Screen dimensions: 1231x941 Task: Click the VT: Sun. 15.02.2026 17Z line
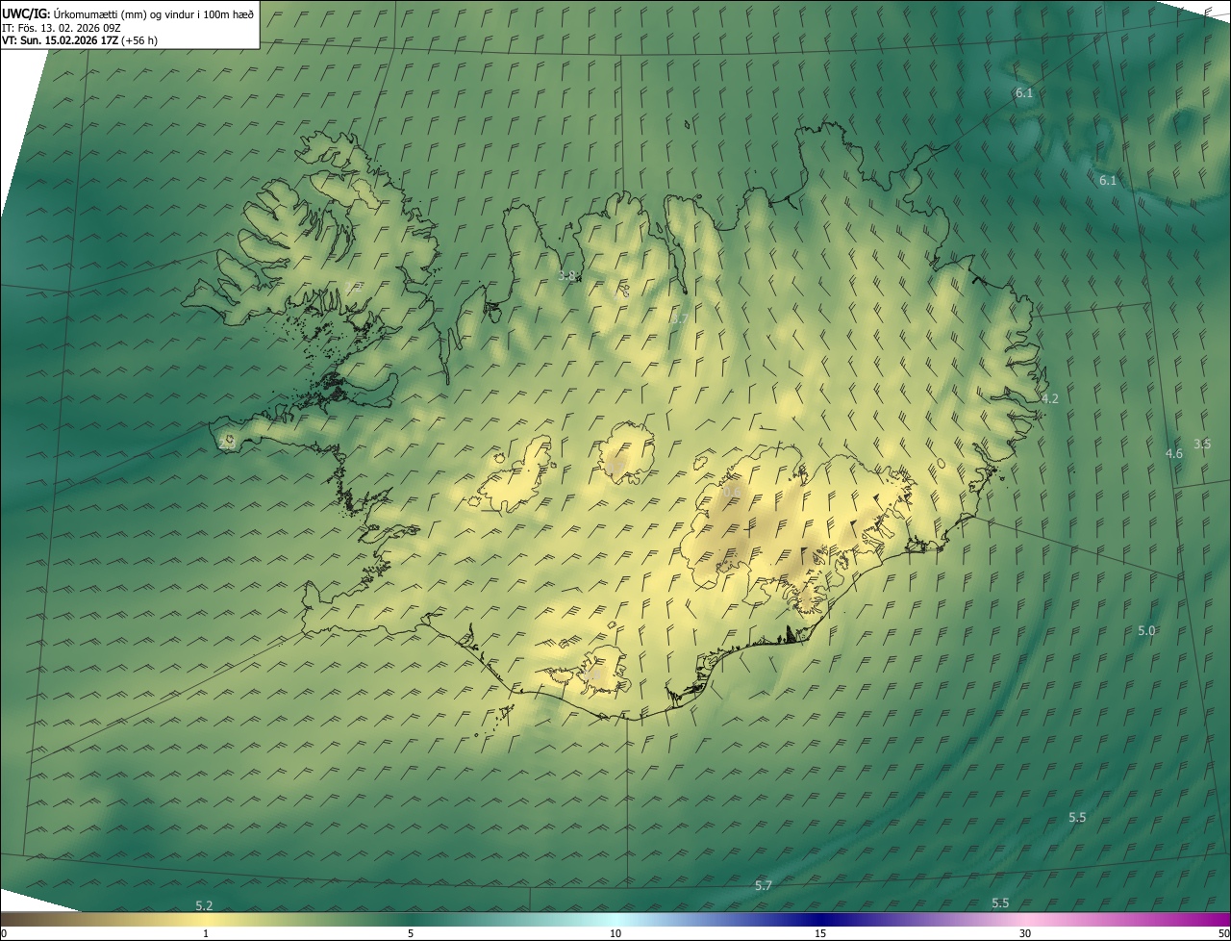tap(80, 40)
